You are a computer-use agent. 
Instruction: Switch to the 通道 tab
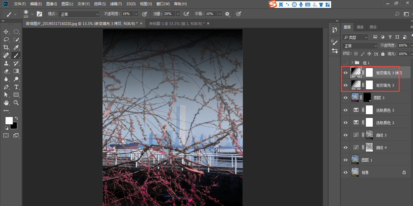pos(360,27)
